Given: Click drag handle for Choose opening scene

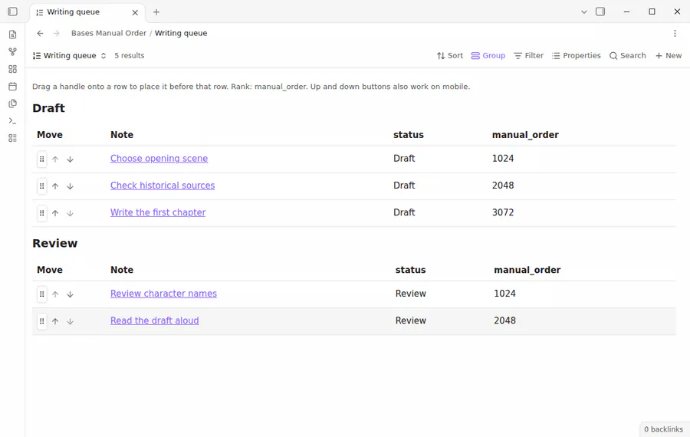Looking at the screenshot, I should click(x=42, y=159).
